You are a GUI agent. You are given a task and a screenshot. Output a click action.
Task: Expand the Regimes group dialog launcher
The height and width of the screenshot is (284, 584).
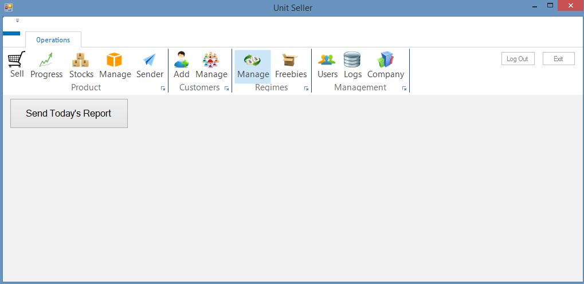point(306,89)
